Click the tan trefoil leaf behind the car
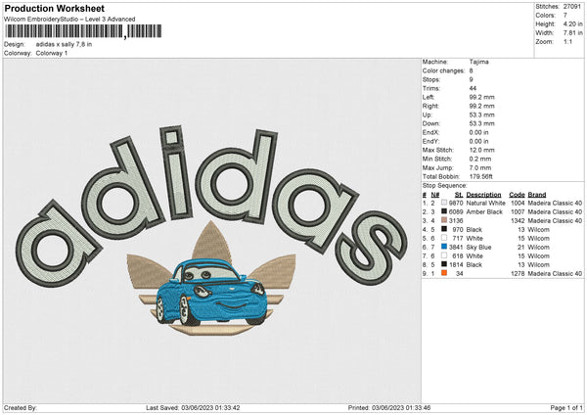Image resolution: width=587 pixels, height=415 pixels. coord(211,242)
